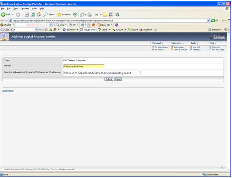Click the Centera DNS Name or IP field
This screenshot has width=232, height=178.
pyautogui.click(x=102, y=73)
